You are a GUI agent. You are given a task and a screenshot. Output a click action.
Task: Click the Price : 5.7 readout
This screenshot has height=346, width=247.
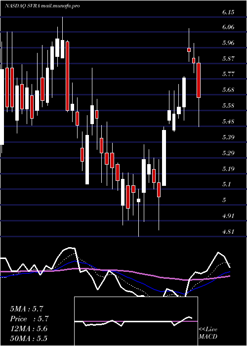[29, 319]
